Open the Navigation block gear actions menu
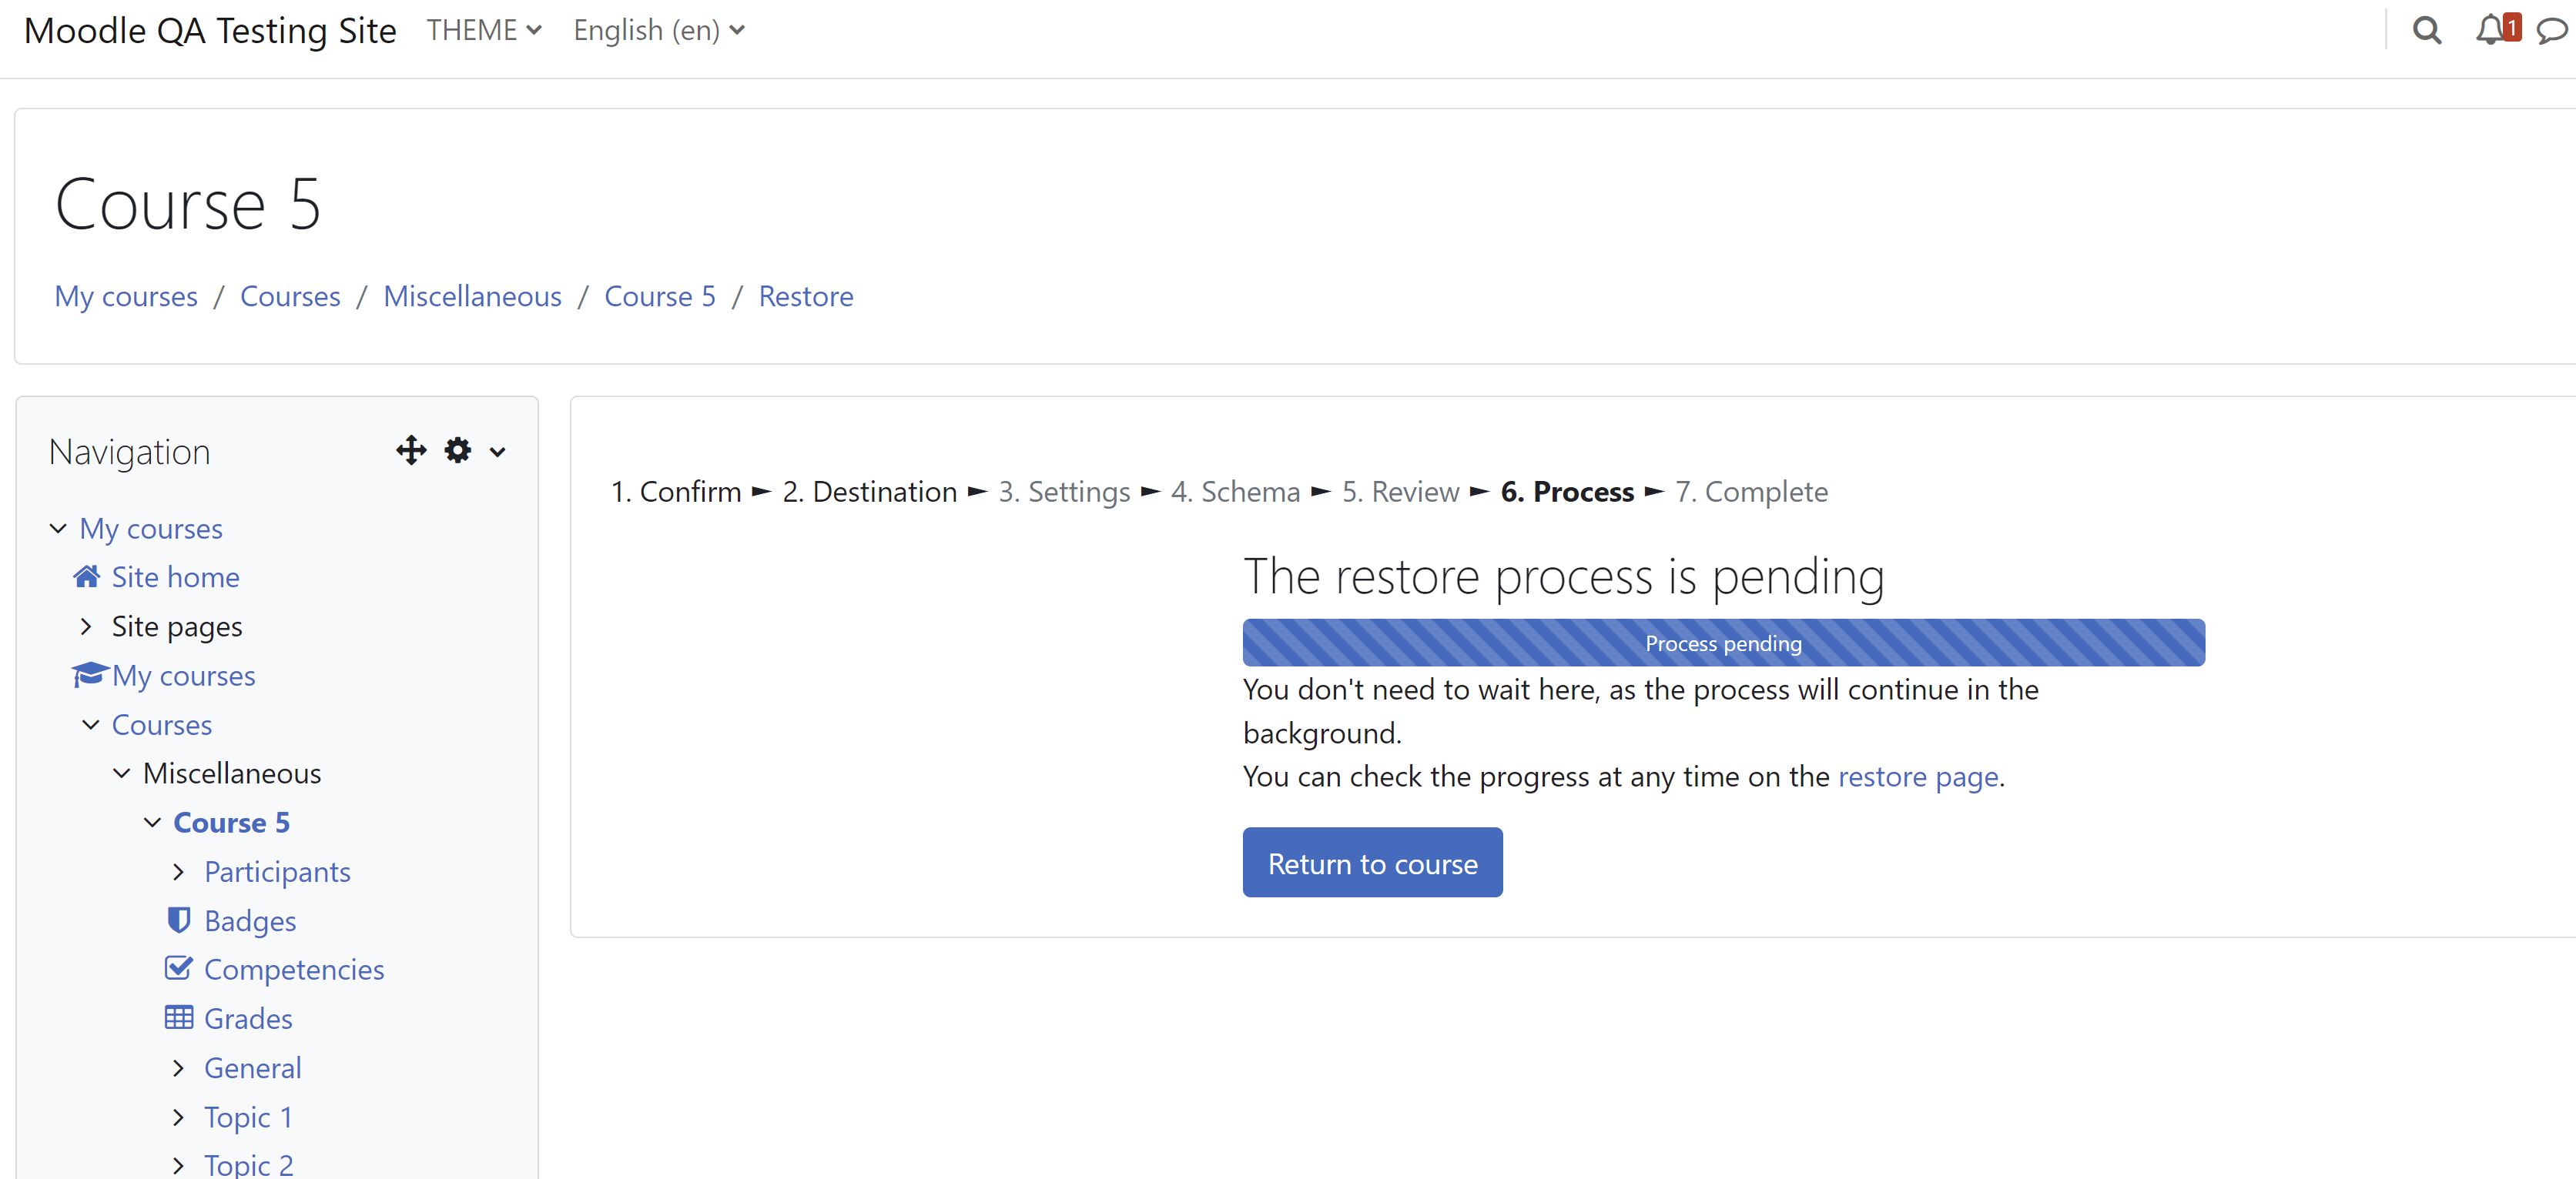Image resolution: width=2576 pixels, height=1179 pixels. pos(458,451)
